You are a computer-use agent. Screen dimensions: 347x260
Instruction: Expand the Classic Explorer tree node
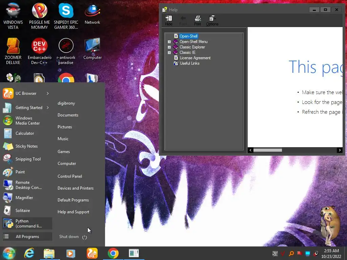tap(169, 47)
